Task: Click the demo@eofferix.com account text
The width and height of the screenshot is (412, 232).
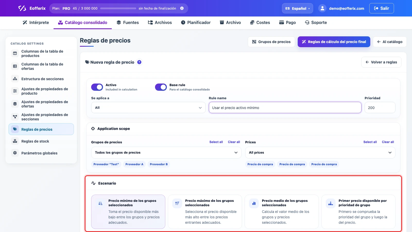Action: click(347, 9)
